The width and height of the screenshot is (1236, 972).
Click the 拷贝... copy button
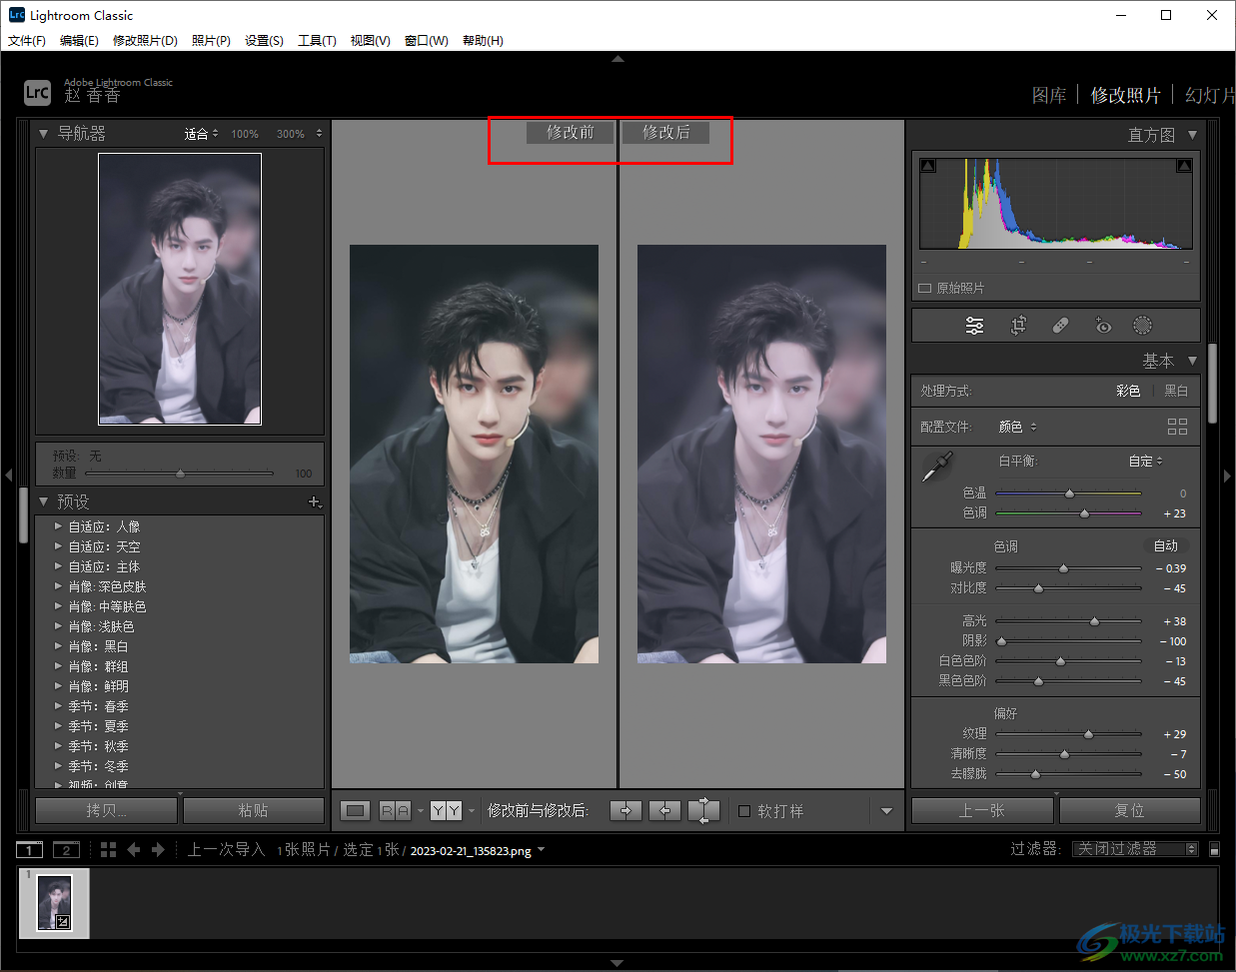(107, 810)
